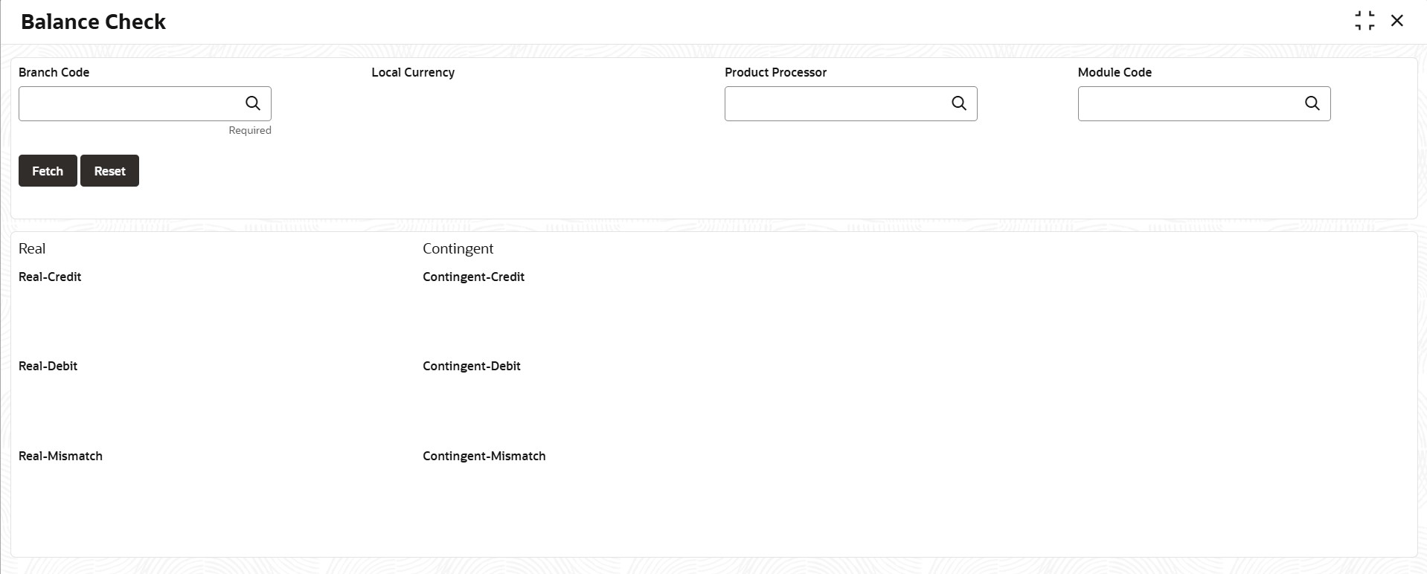Image resolution: width=1427 pixels, height=574 pixels.
Task: Click the Contingent section heading
Action: click(458, 248)
